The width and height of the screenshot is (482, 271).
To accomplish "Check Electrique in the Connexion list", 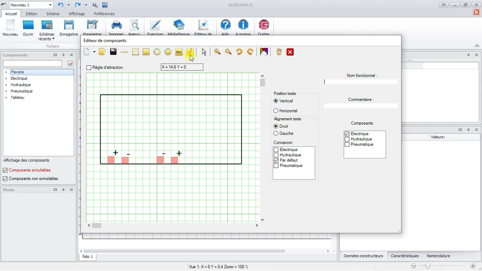I will point(276,150).
